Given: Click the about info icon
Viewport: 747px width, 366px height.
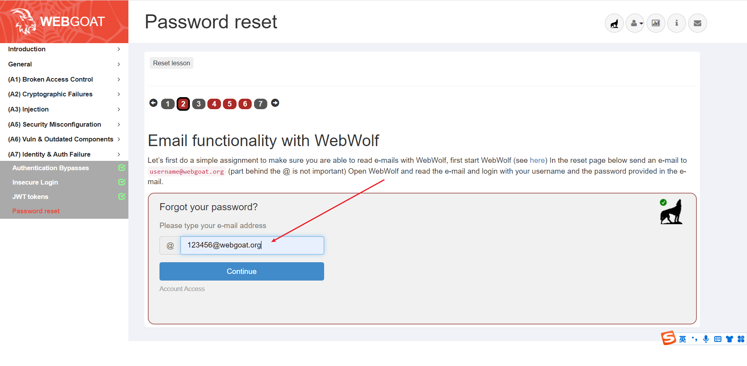Looking at the screenshot, I should click(677, 23).
